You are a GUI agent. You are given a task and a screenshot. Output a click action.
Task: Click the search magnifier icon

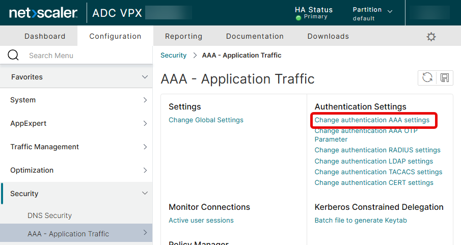(13, 55)
